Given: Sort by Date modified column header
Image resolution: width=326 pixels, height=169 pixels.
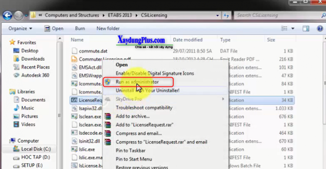Looking at the screenshot, I should pyautogui.click(x=187, y=40).
